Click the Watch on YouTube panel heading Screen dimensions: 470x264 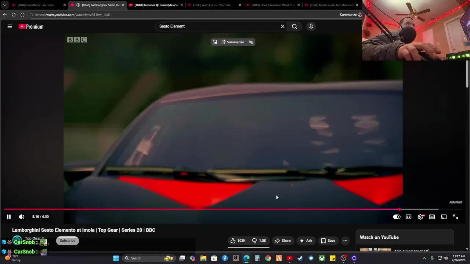(x=379, y=237)
